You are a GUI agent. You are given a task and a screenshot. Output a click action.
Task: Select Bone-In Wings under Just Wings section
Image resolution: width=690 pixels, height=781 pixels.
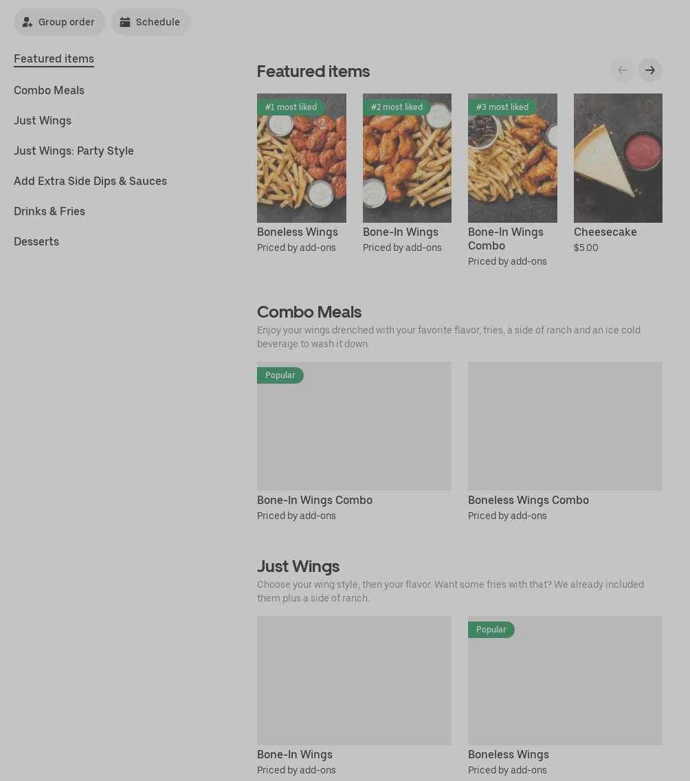(x=354, y=681)
